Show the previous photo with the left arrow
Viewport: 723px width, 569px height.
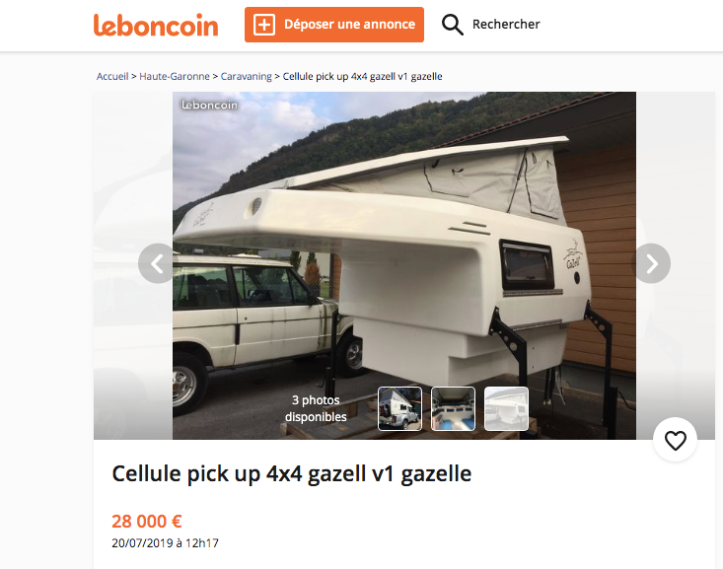(157, 263)
